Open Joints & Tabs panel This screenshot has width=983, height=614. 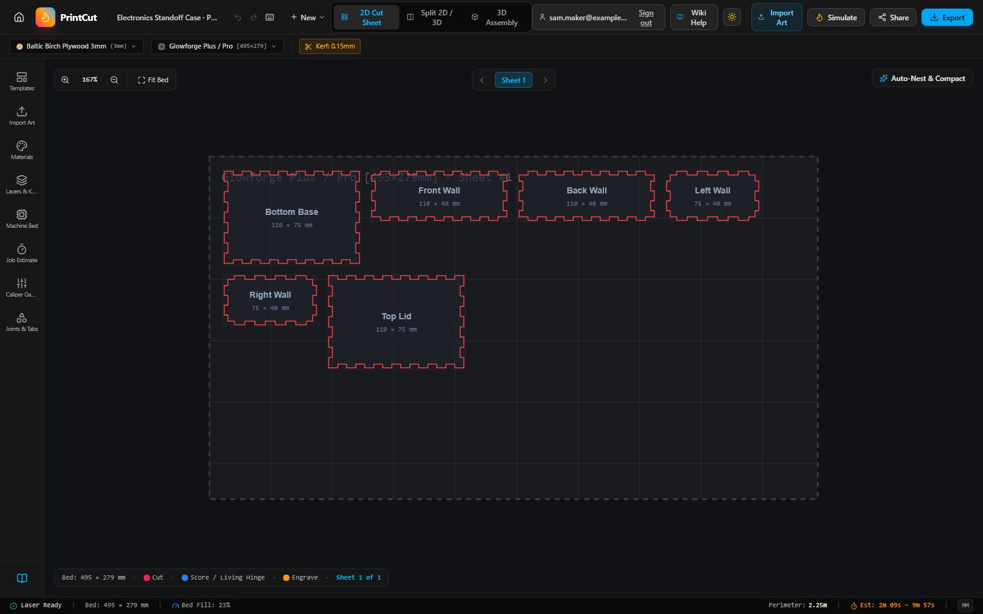point(22,322)
